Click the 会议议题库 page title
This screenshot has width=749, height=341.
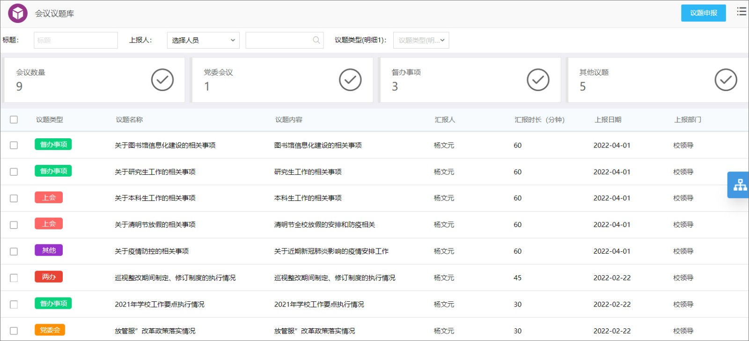click(54, 14)
